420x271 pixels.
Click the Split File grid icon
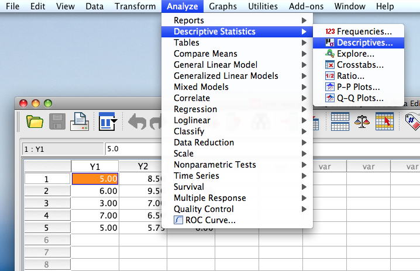340,121
